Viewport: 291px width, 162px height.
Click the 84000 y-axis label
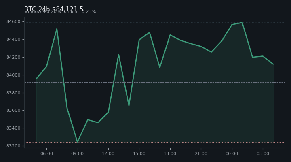[13, 75]
